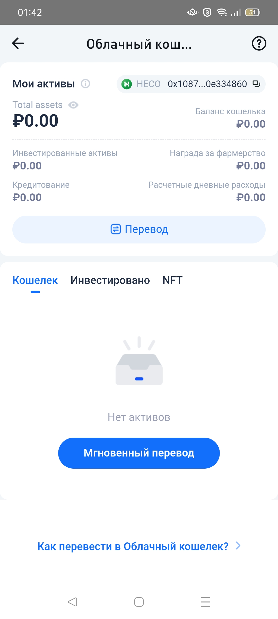The height and width of the screenshot is (619, 278).
Task: Open the Android home square button
Action: click(139, 602)
